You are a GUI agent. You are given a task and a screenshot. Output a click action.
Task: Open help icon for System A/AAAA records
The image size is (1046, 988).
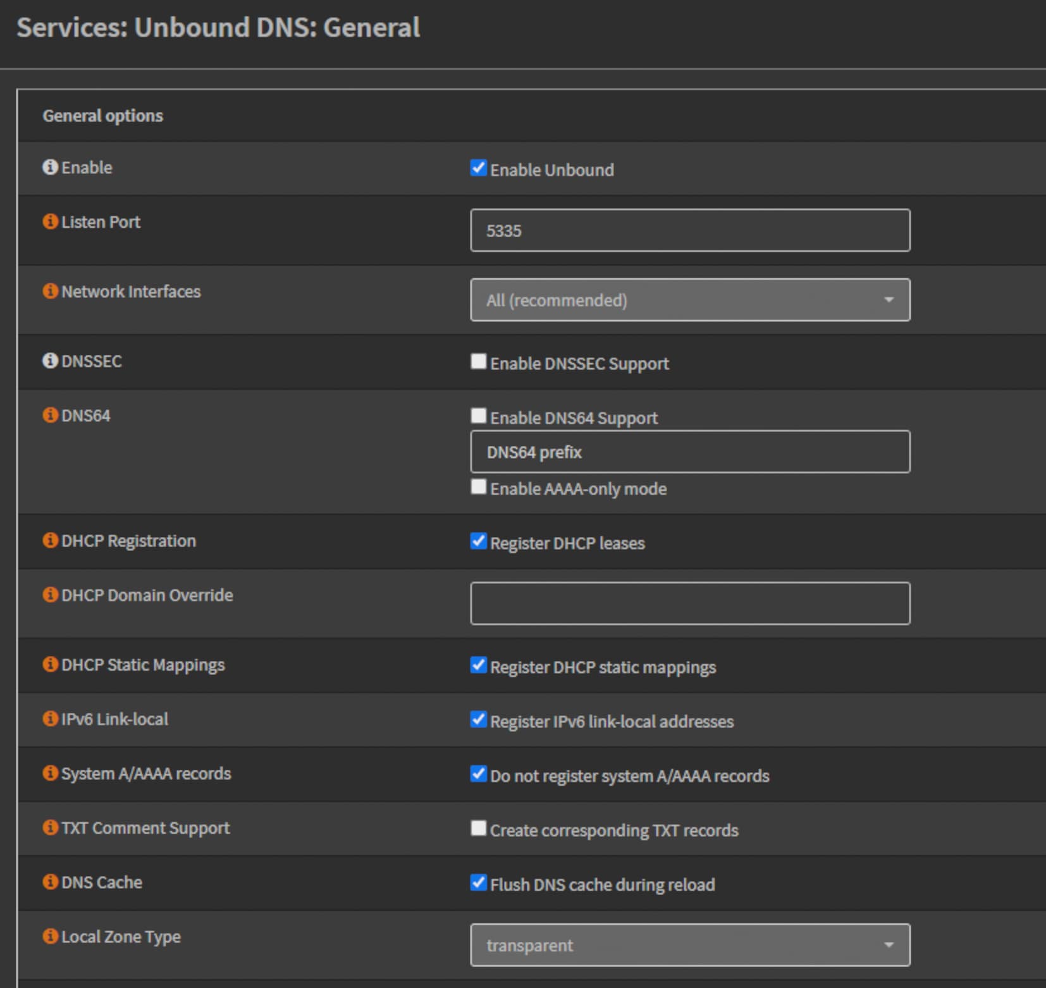(50, 773)
